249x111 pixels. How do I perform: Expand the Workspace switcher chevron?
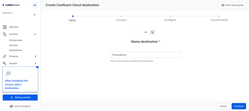tap(35, 15)
